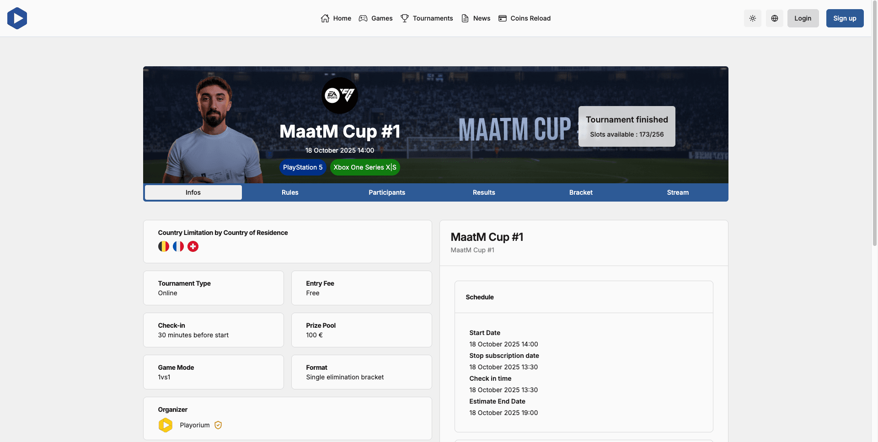This screenshot has height=442, width=878.
Task: Click the Xbox One Series X|S badge
Action: (x=365, y=167)
